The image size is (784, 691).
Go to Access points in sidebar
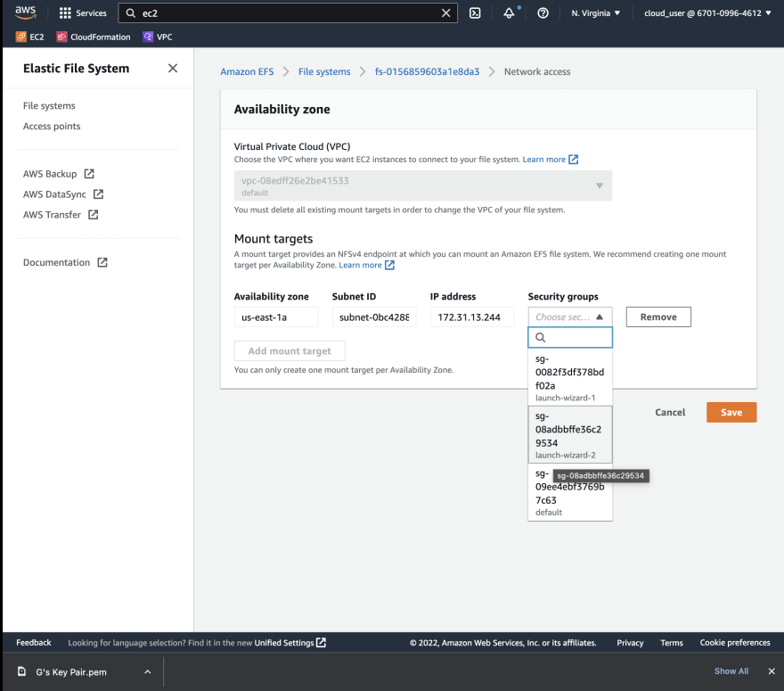[52, 126]
